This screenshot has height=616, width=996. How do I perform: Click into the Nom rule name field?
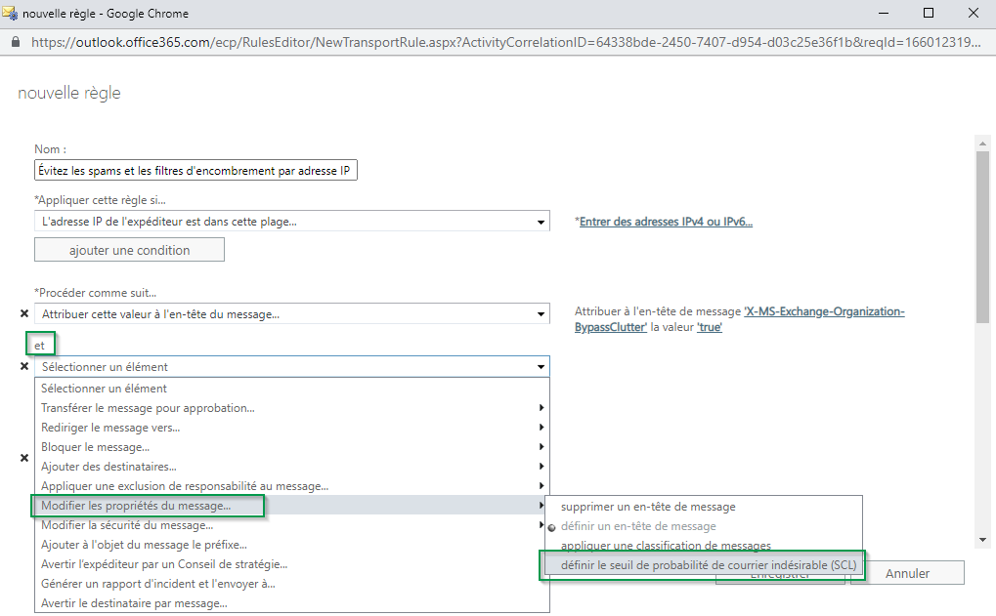(196, 171)
